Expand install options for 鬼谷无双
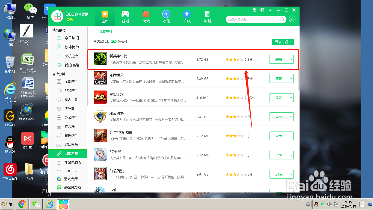This screenshot has width=373, height=210. [x=291, y=98]
